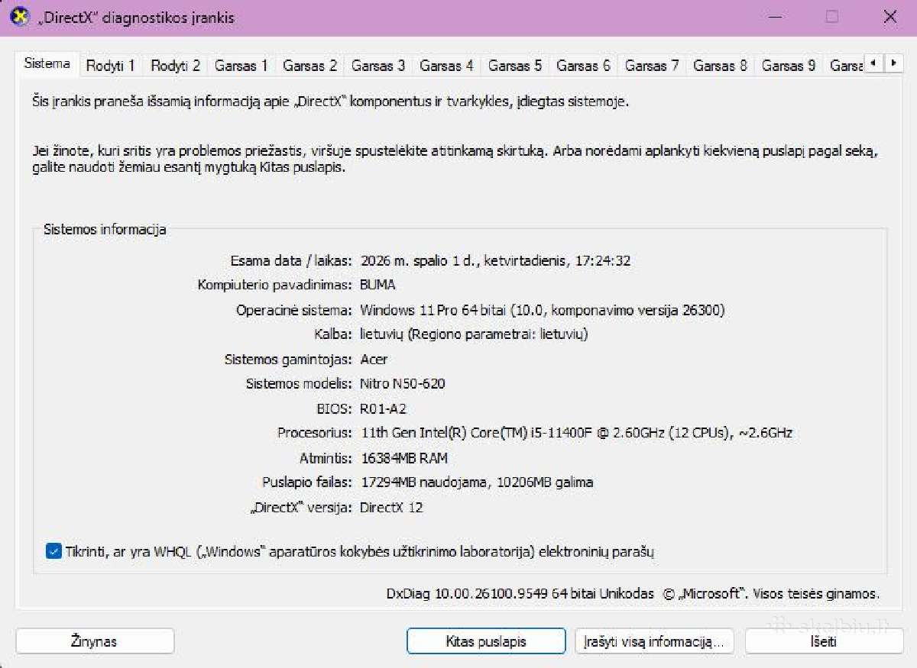View the Garsas 8 tab
Viewport: 917px width, 668px height.
point(720,66)
